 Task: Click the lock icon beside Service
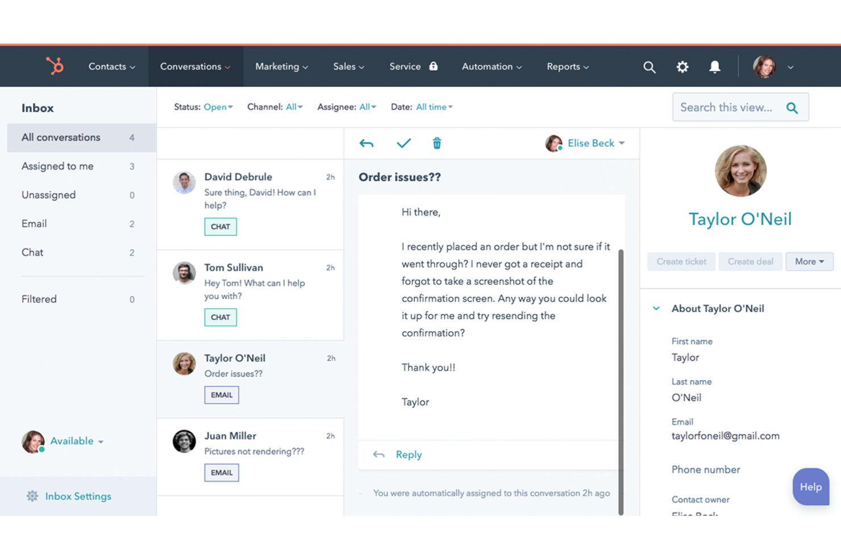click(x=434, y=66)
